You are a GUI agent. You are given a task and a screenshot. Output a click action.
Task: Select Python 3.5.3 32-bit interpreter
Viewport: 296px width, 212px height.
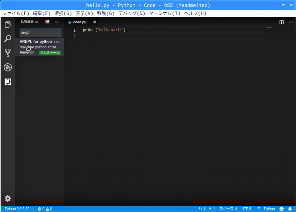(20, 209)
